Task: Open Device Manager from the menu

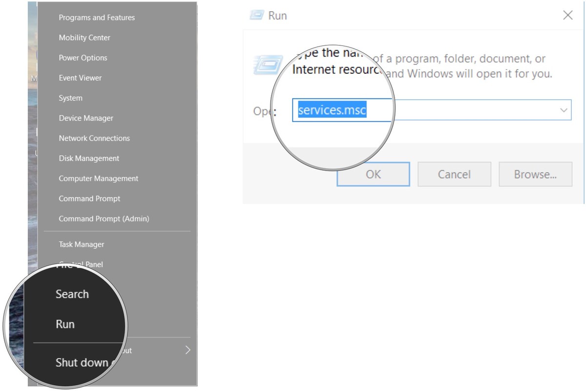Action: pos(85,118)
